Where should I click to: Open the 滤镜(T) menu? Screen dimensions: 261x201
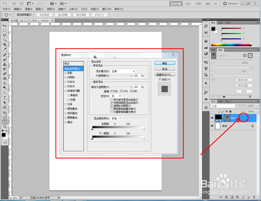pyautogui.click(x=62, y=9)
